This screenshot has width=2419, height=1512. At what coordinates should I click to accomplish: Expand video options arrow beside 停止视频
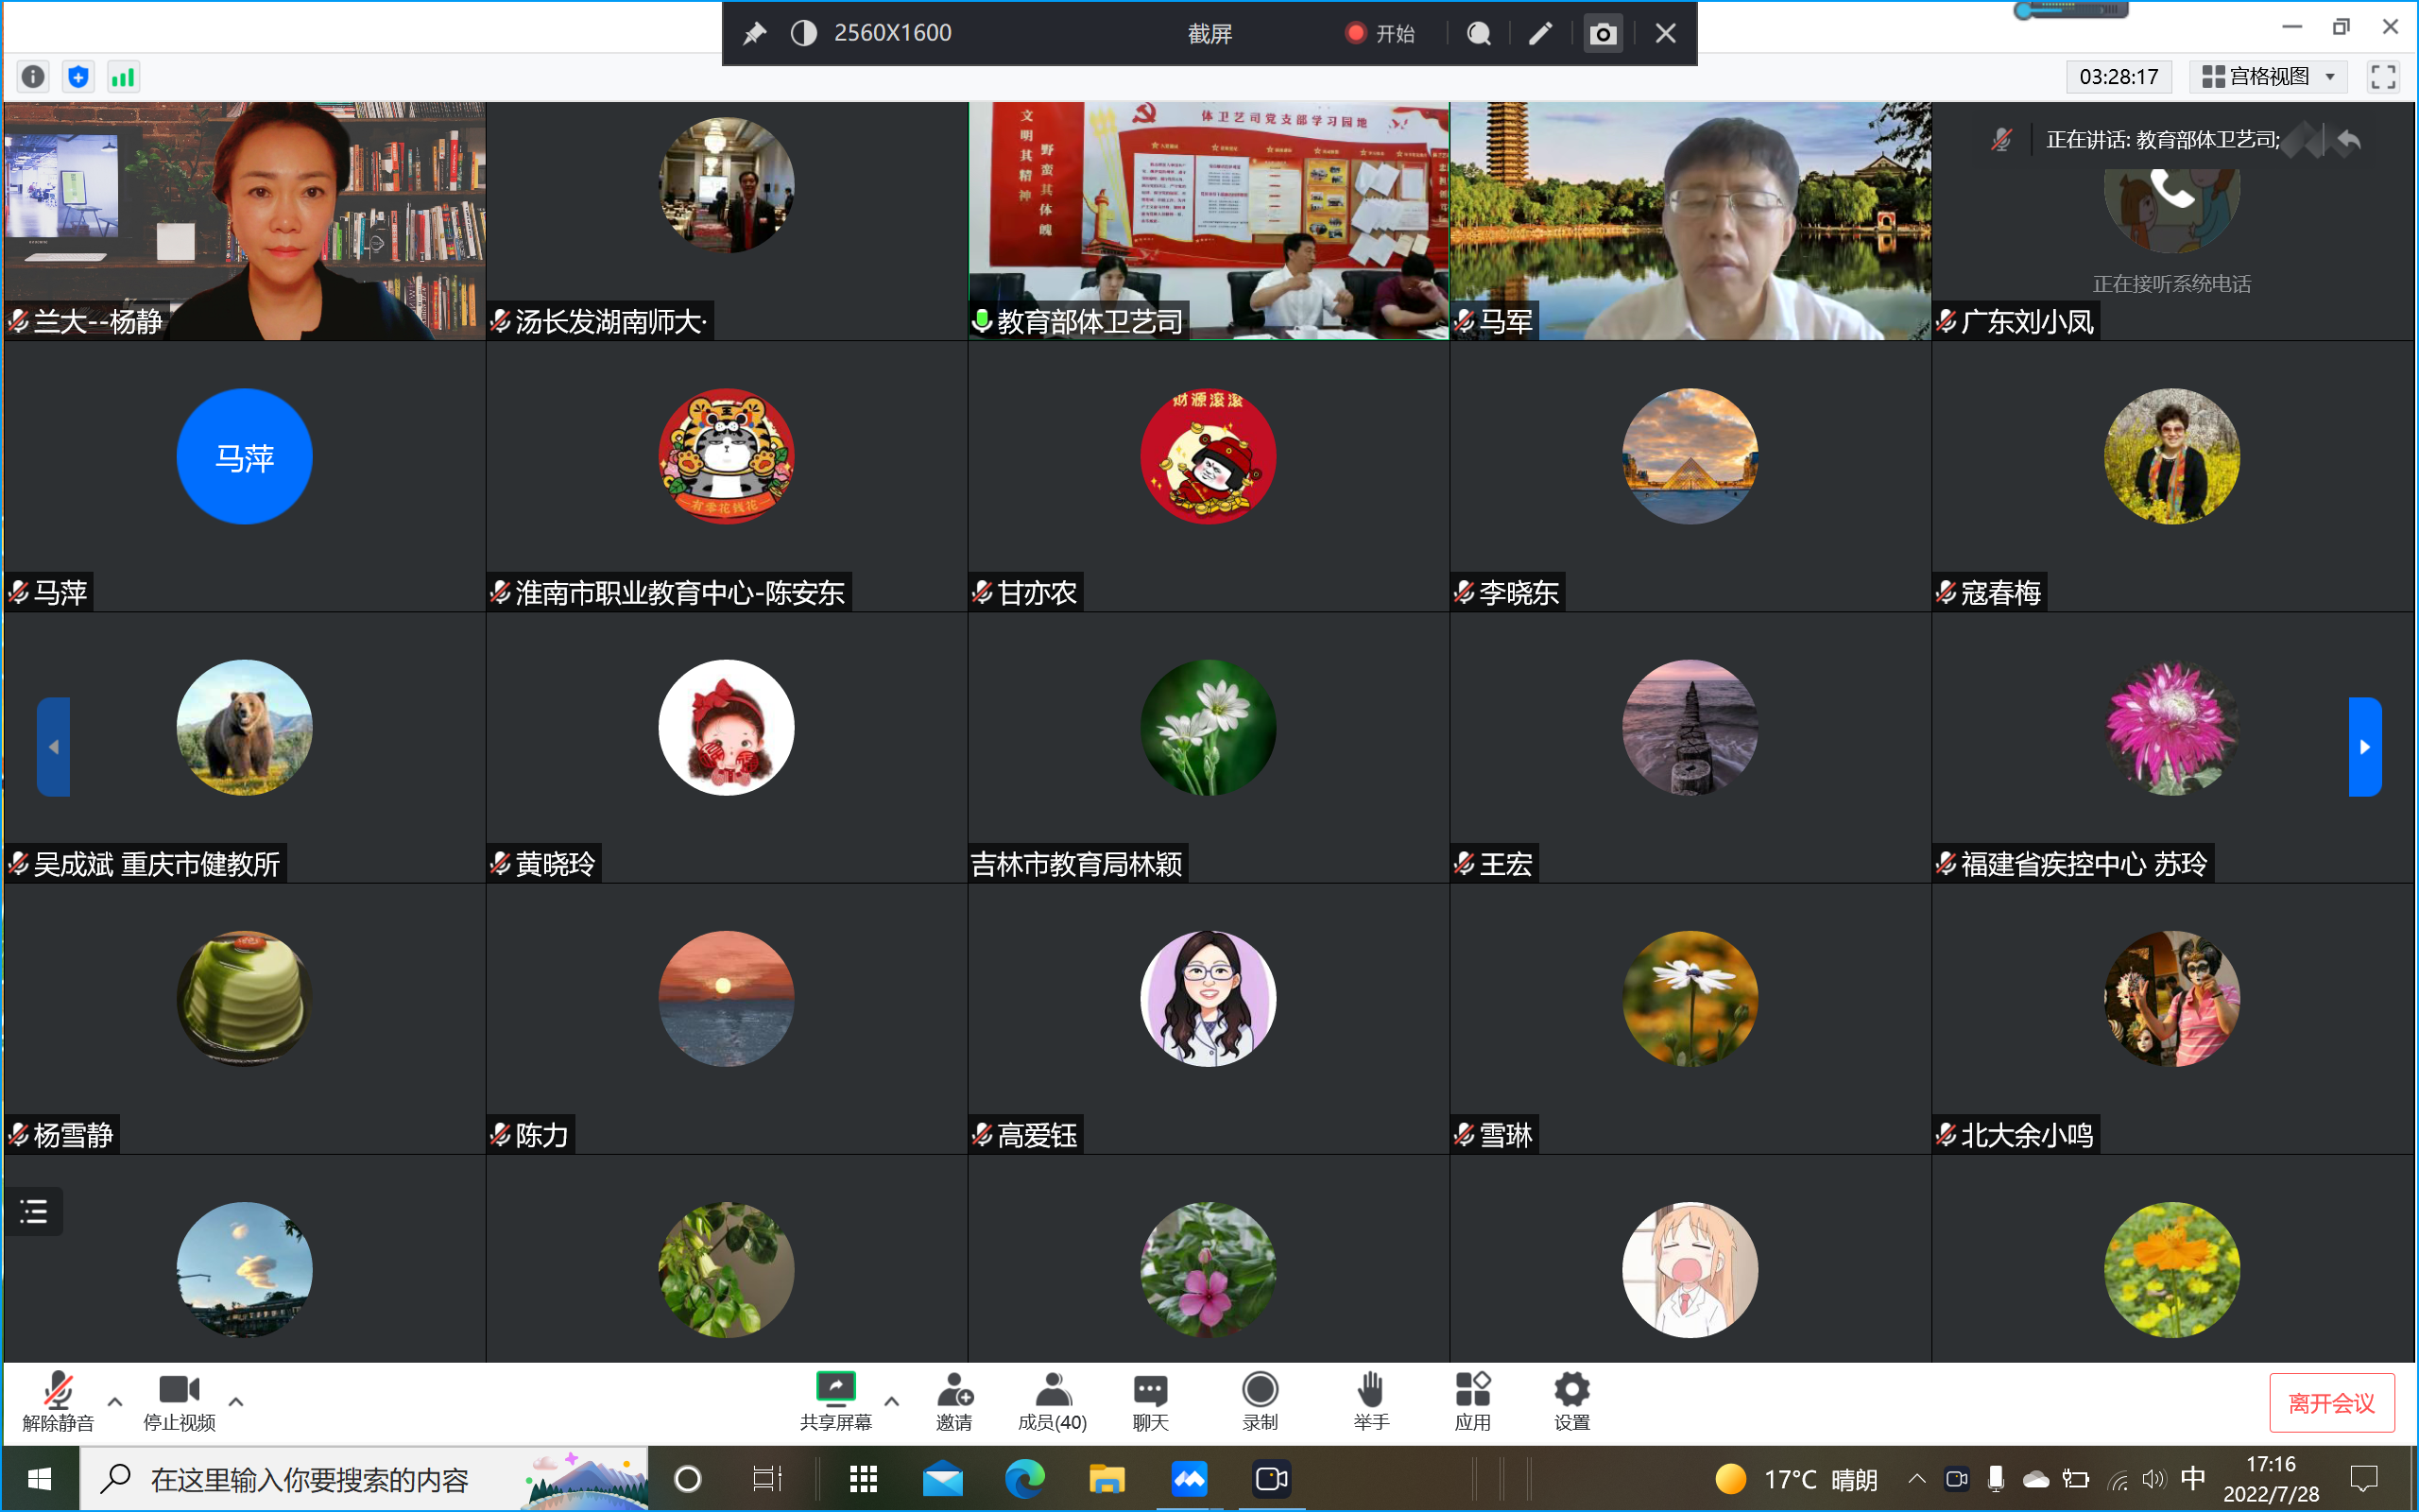(236, 1401)
